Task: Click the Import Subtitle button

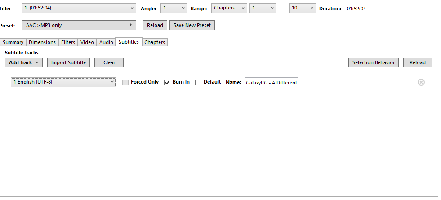Action: [x=68, y=62]
